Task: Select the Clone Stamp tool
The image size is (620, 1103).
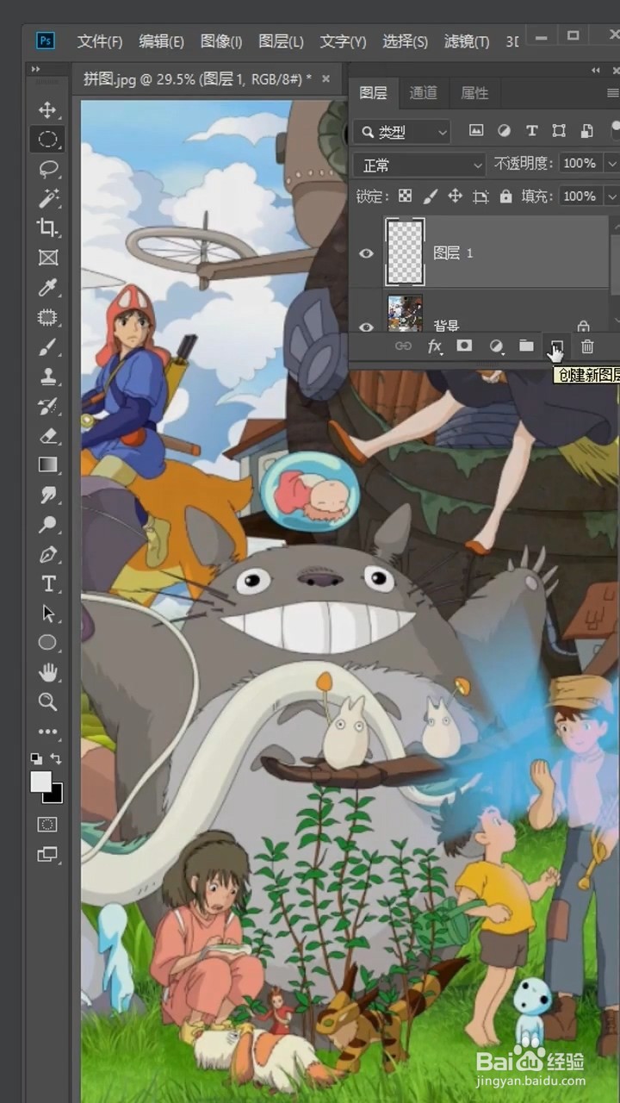Action: pos(47,377)
